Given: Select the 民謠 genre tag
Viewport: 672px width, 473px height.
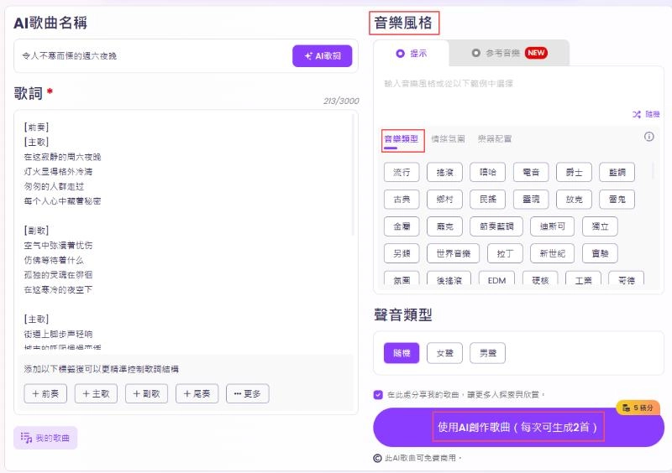Looking at the screenshot, I should (x=488, y=200).
